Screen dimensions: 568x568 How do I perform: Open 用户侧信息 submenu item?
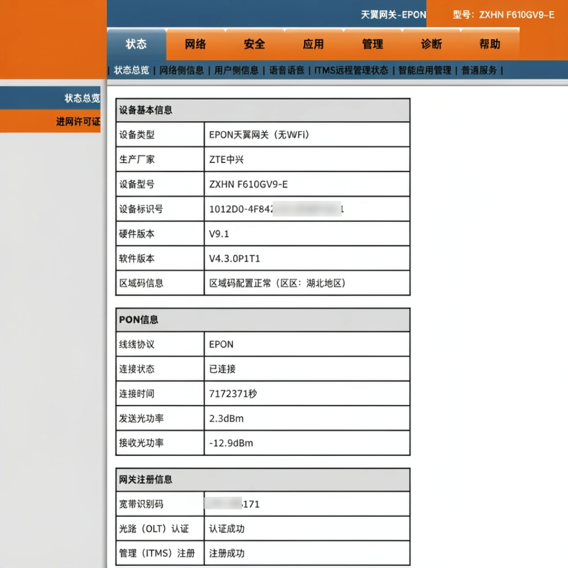click(236, 70)
